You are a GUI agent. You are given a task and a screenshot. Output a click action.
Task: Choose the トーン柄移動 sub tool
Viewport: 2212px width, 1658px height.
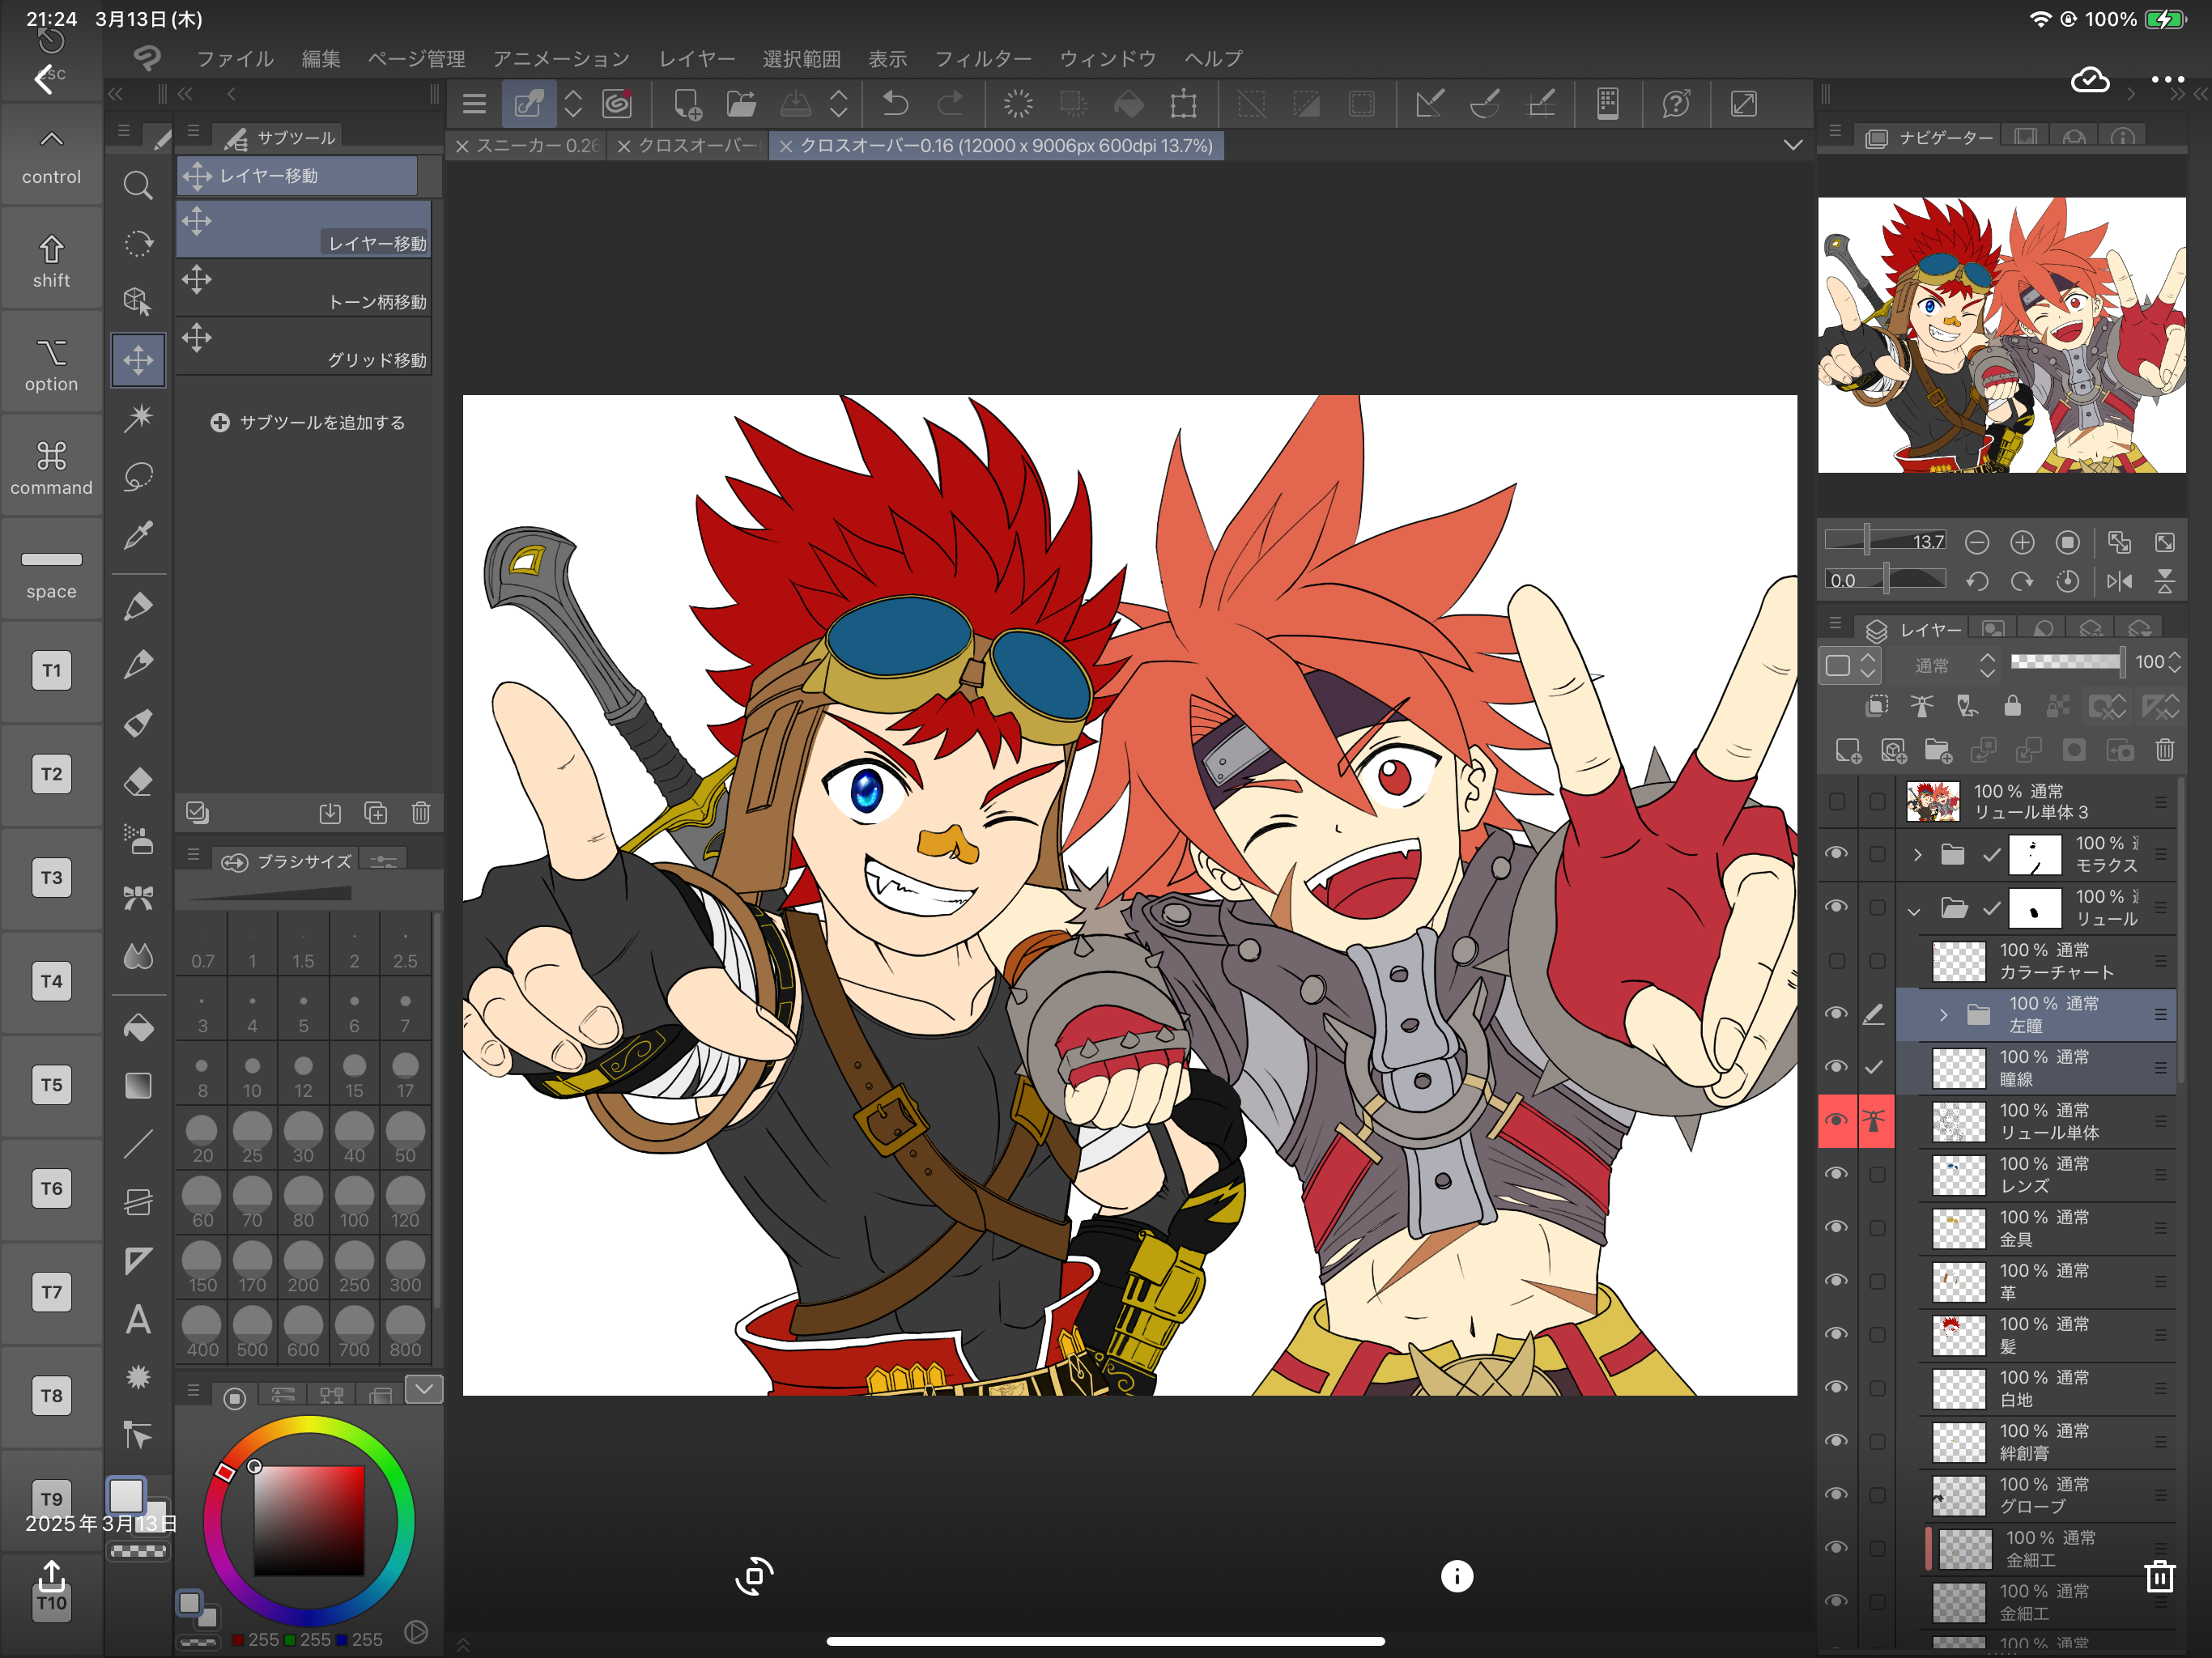pyautogui.click(x=304, y=290)
